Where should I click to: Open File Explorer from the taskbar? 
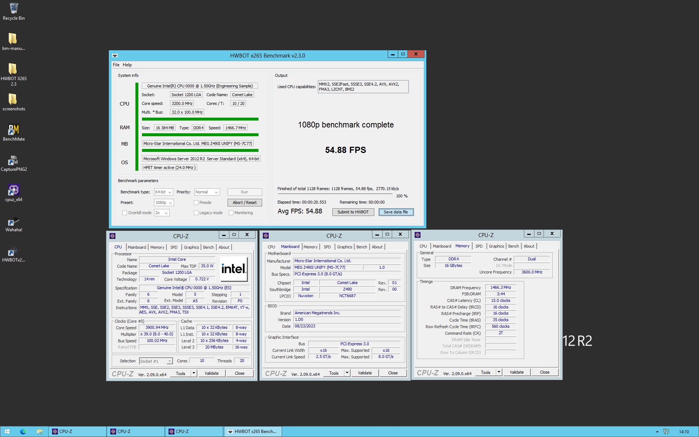coord(39,432)
